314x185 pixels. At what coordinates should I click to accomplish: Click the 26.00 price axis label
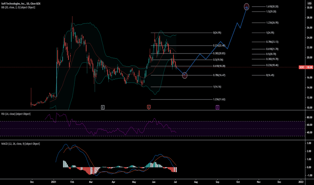[x=310, y=28]
